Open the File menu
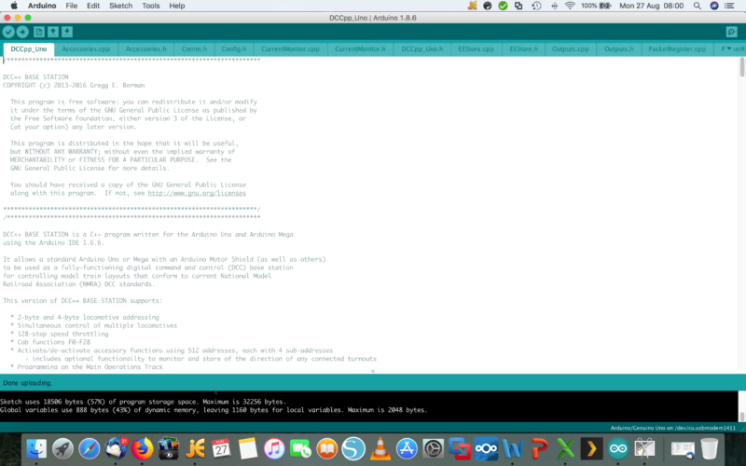Image resolution: width=746 pixels, height=466 pixels. pos(72,6)
